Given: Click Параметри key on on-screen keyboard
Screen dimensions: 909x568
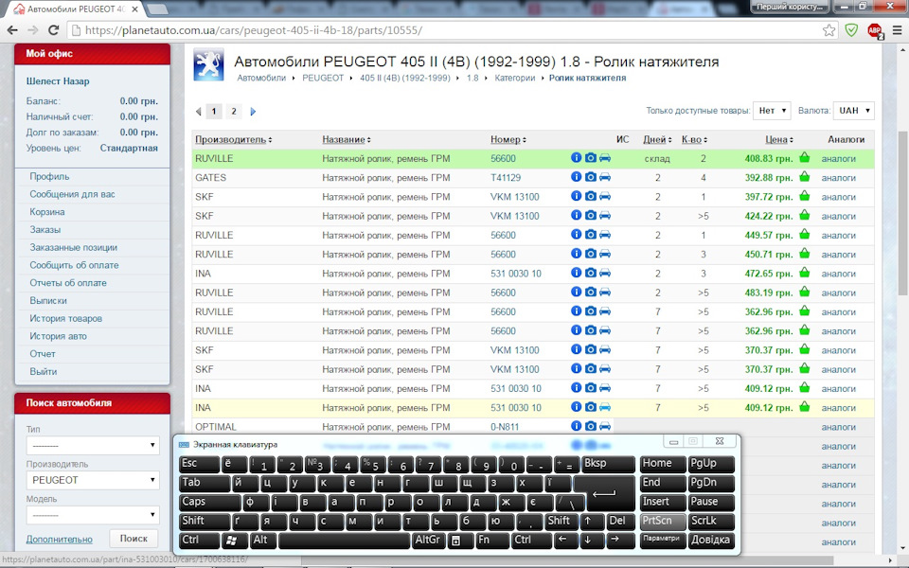Looking at the screenshot, I should 663,541.
